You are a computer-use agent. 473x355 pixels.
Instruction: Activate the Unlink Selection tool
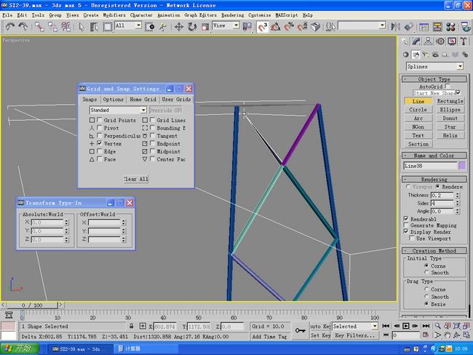52,27
